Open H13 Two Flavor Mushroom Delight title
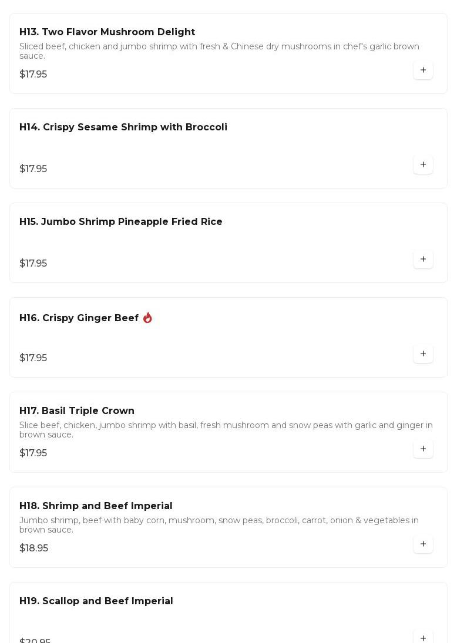Viewport: 457px width, 643px height. 107,32
